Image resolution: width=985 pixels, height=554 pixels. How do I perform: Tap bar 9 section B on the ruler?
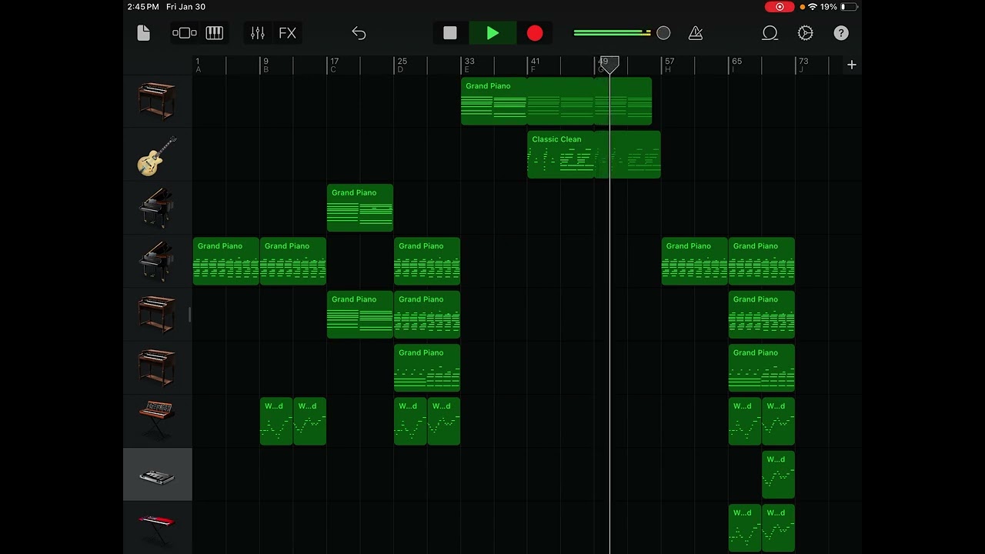pyautogui.click(x=266, y=65)
